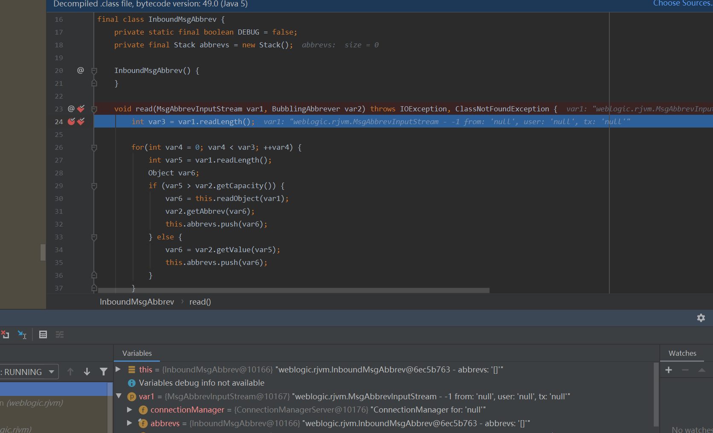Image resolution: width=713 pixels, height=433 pixels.
Task: Click the line number 24 in gutter
Action: [x=59, y=122]
